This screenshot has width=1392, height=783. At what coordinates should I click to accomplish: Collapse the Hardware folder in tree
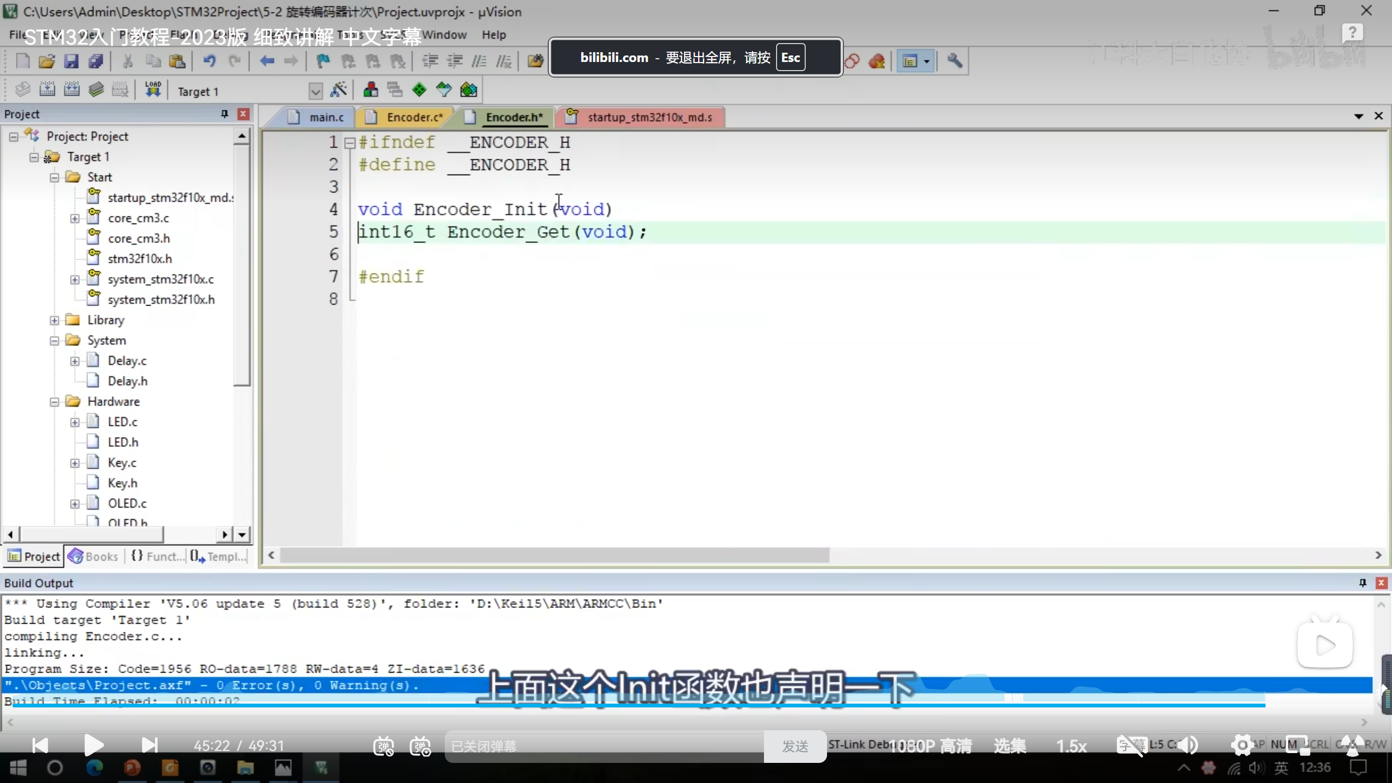pyautogui.click(x=54, y=402)
